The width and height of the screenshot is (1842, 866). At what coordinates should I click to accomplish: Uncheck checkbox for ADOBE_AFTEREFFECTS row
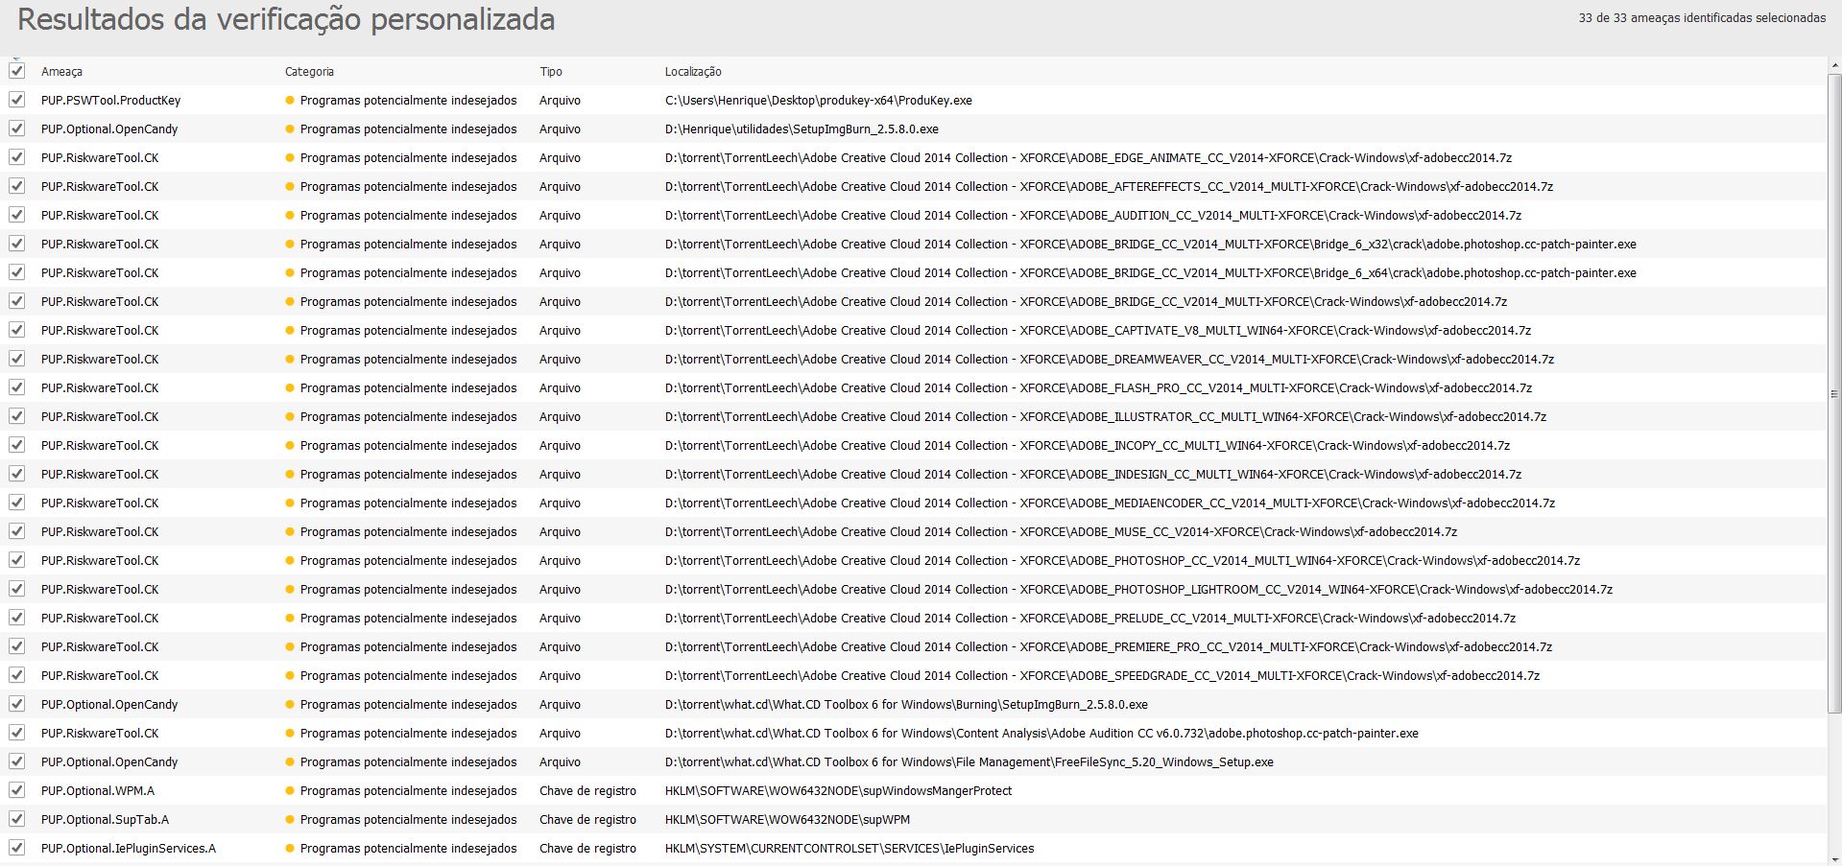click(x=17, y=186)
